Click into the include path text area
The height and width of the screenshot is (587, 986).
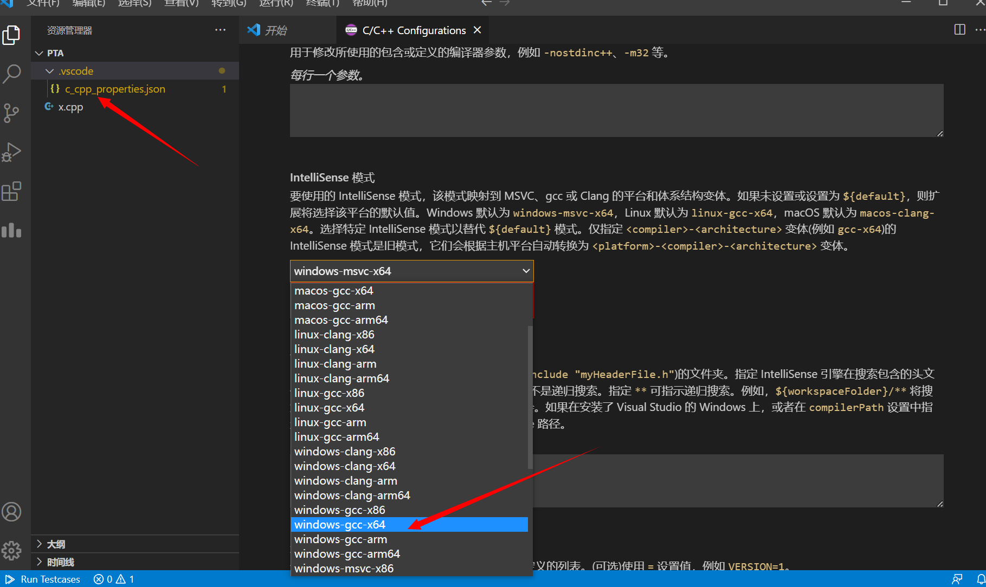tap(738, 481)
